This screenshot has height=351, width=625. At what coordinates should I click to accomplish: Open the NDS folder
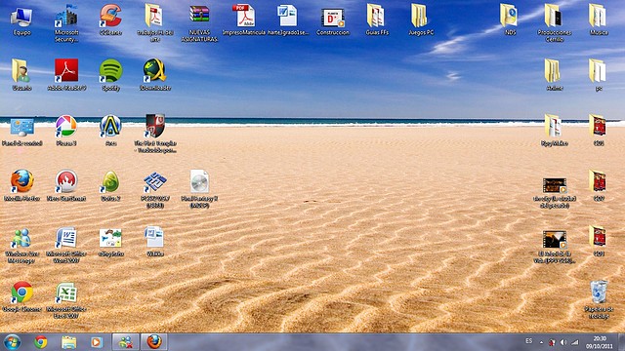tap(510, 16)
